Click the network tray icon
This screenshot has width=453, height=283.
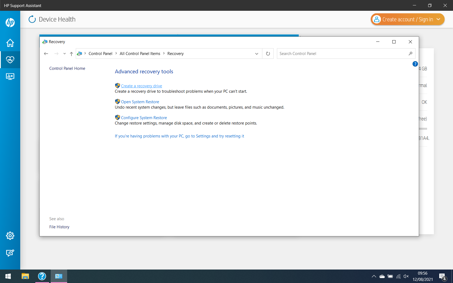[398, 276]
